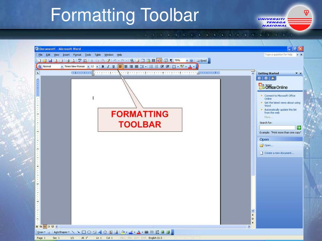Open the Draw menu dropdown
Image resolution: width=322 pixels, height=241 pixels.
[x=41, y=232]
